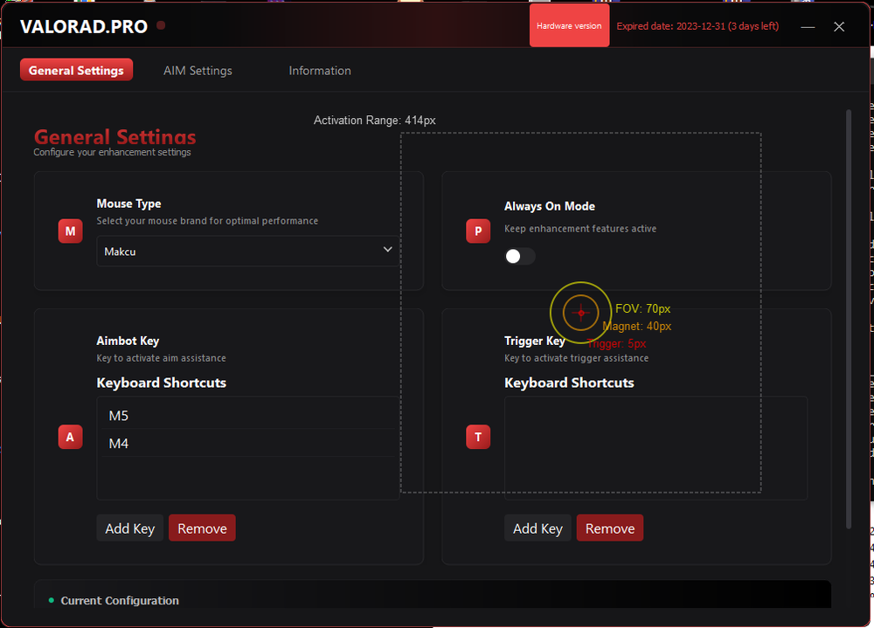Click the status dot beside the VALORAD.PRO title
The width and height of the screenshot is (874, 628).
click(161, 26)
